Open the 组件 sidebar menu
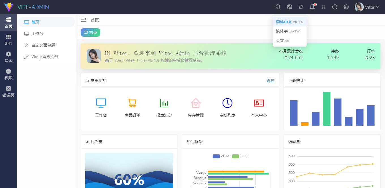385x188 pixels. click(8, 40)
